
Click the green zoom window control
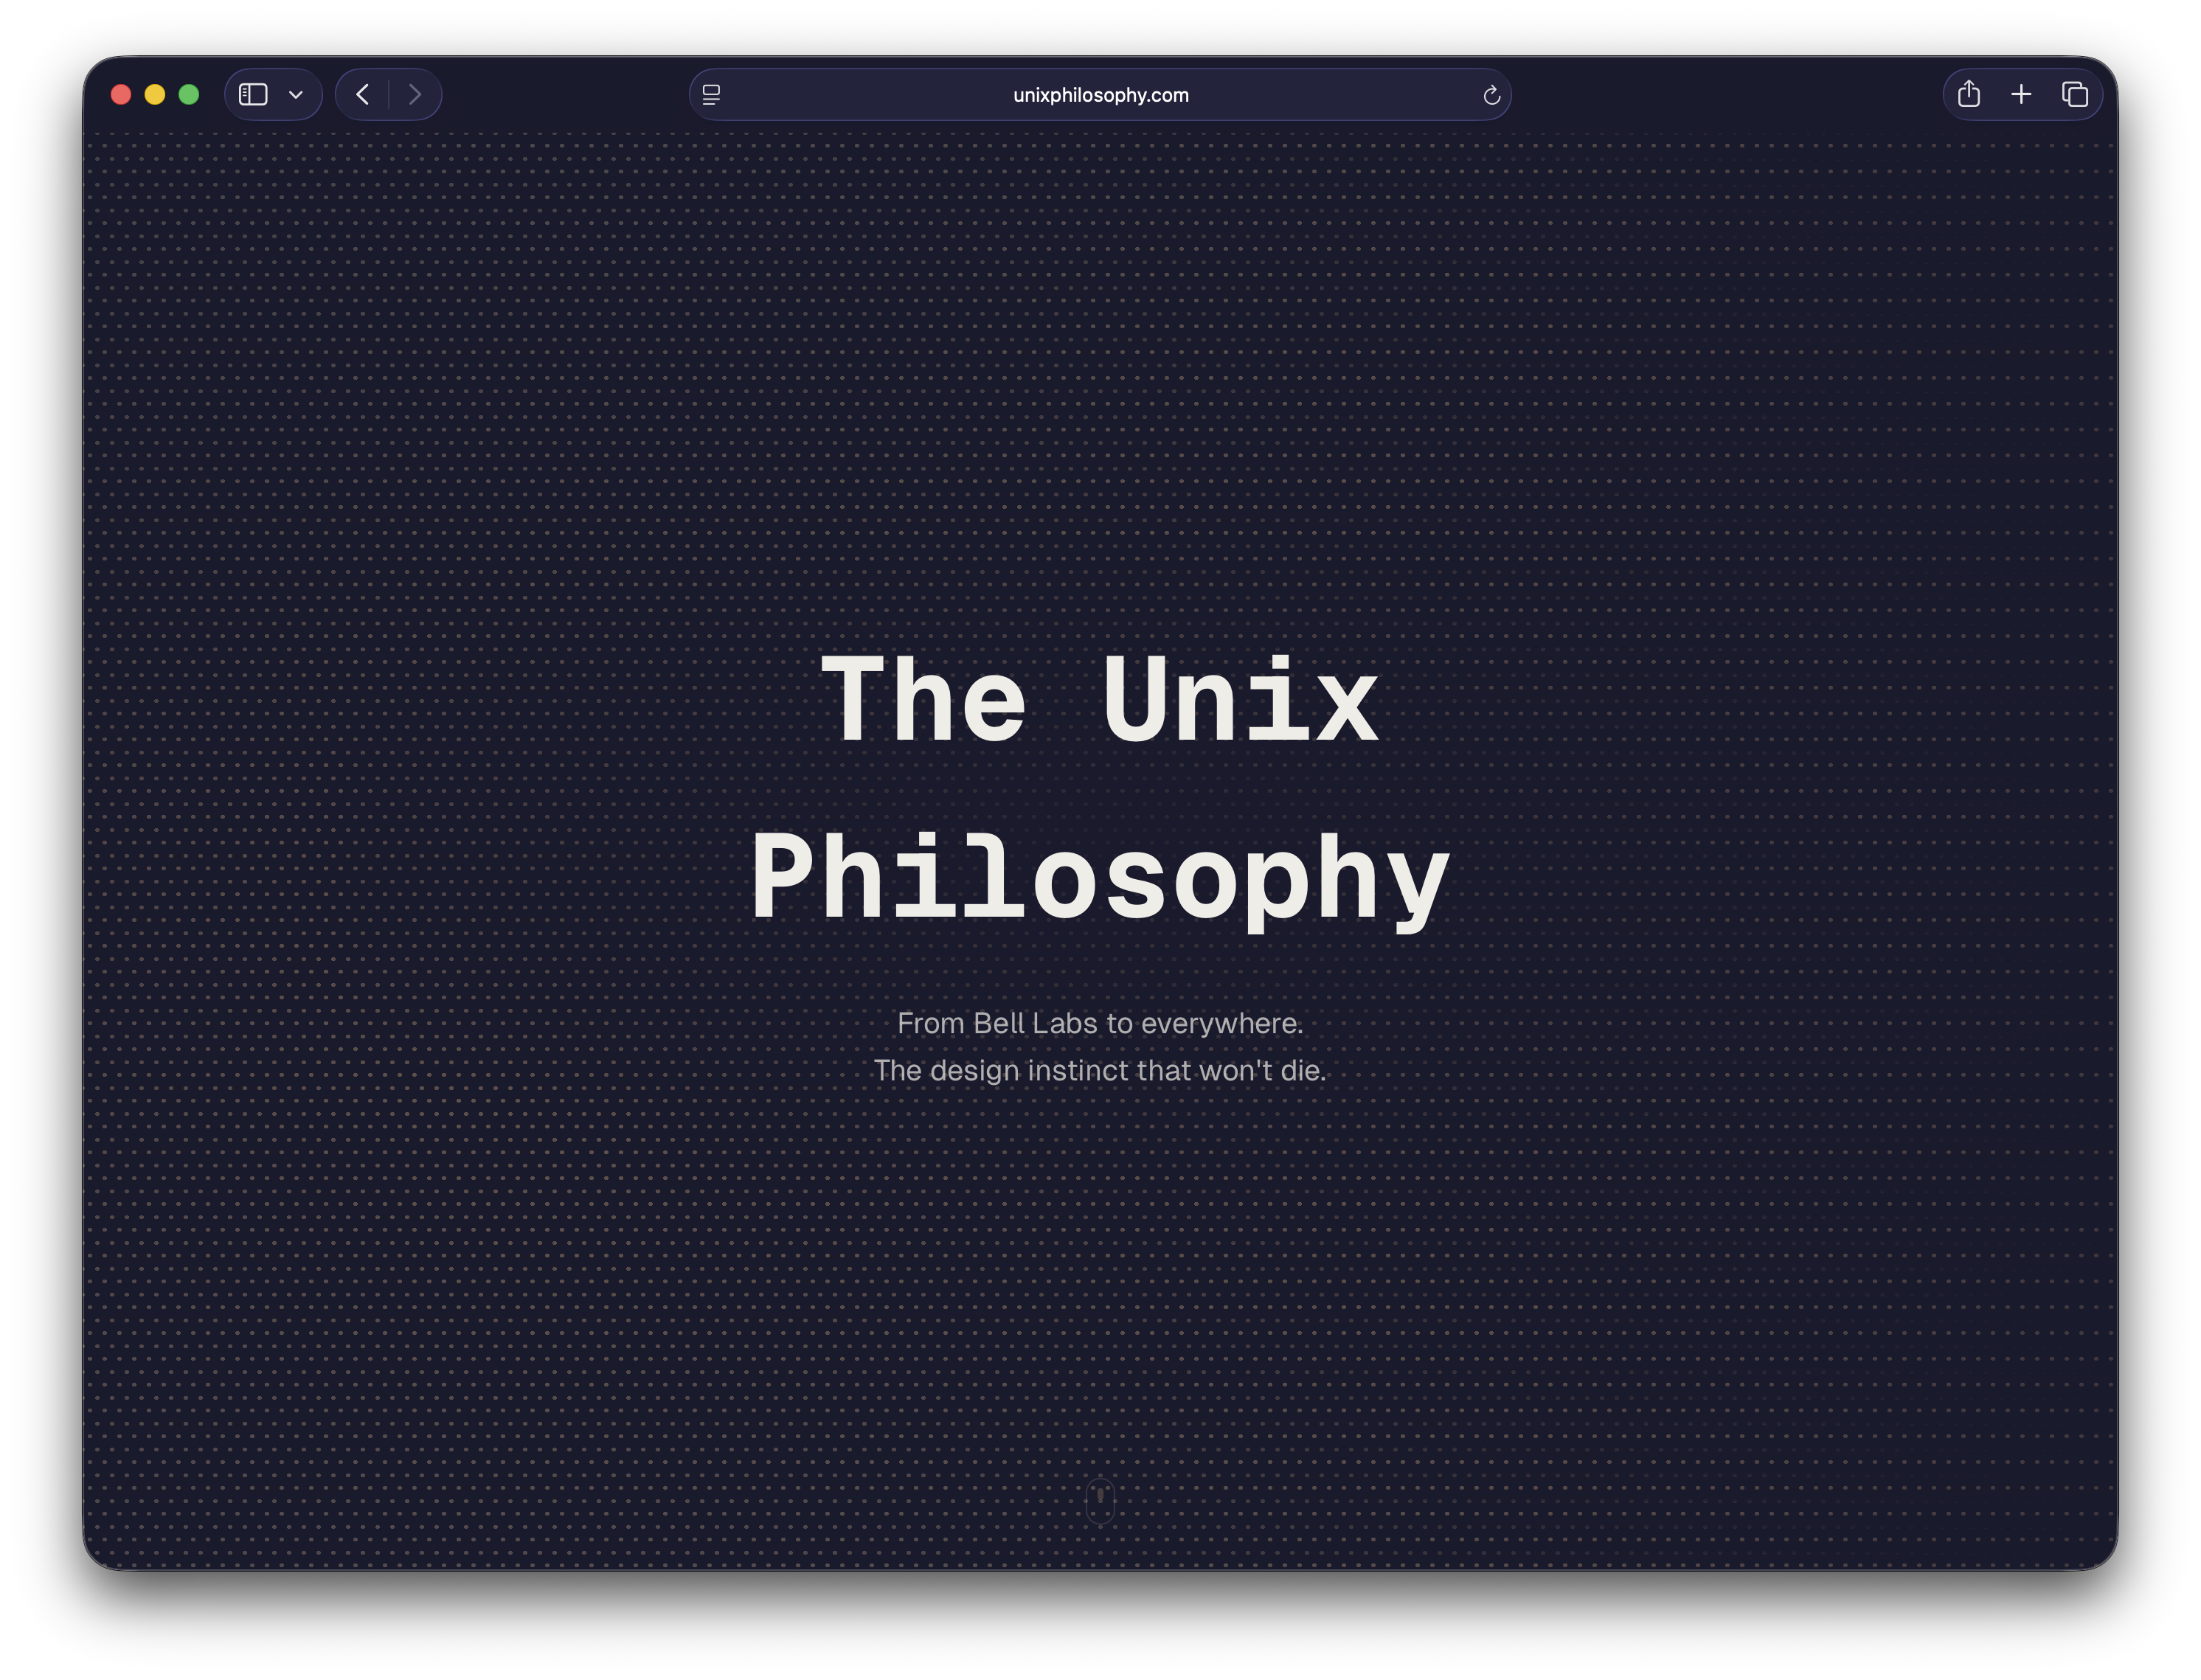tap(188, 94)
